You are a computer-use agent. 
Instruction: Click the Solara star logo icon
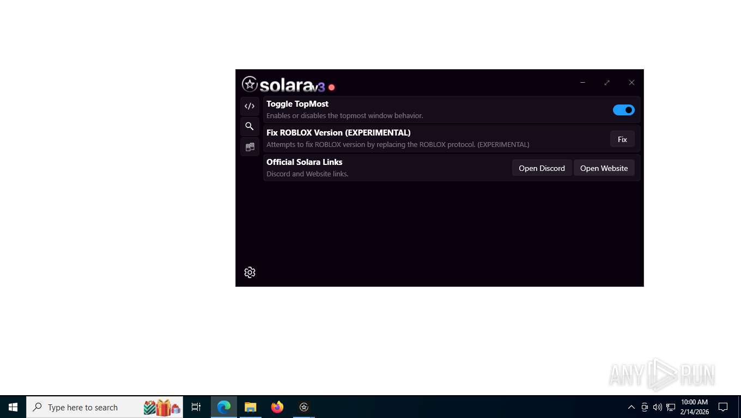[x=250, y=84]
